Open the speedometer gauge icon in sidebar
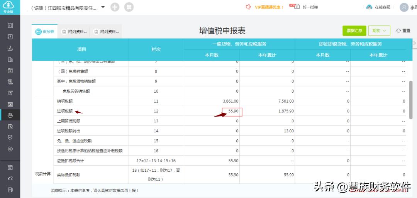The image size is (417, 198). click(x=10, y=179)
